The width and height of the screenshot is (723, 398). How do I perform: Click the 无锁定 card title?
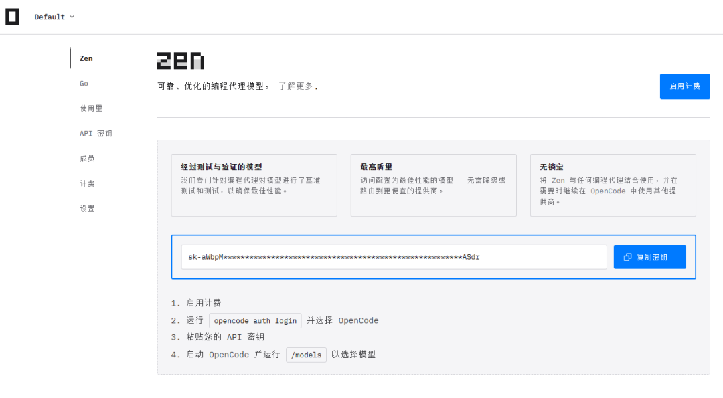(x=552, y=167)
